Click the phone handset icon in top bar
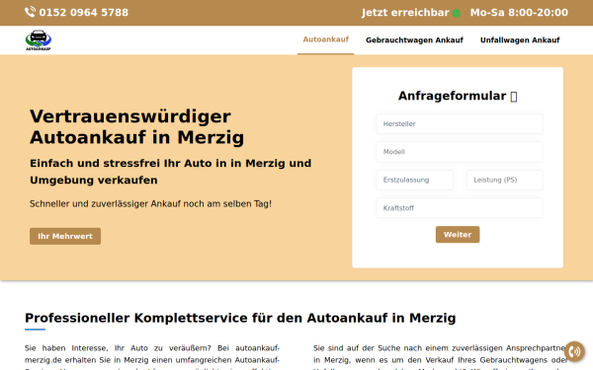 click(30, 12)
